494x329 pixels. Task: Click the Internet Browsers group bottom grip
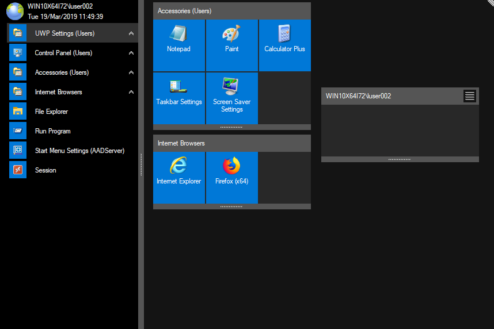pos(231,206)
